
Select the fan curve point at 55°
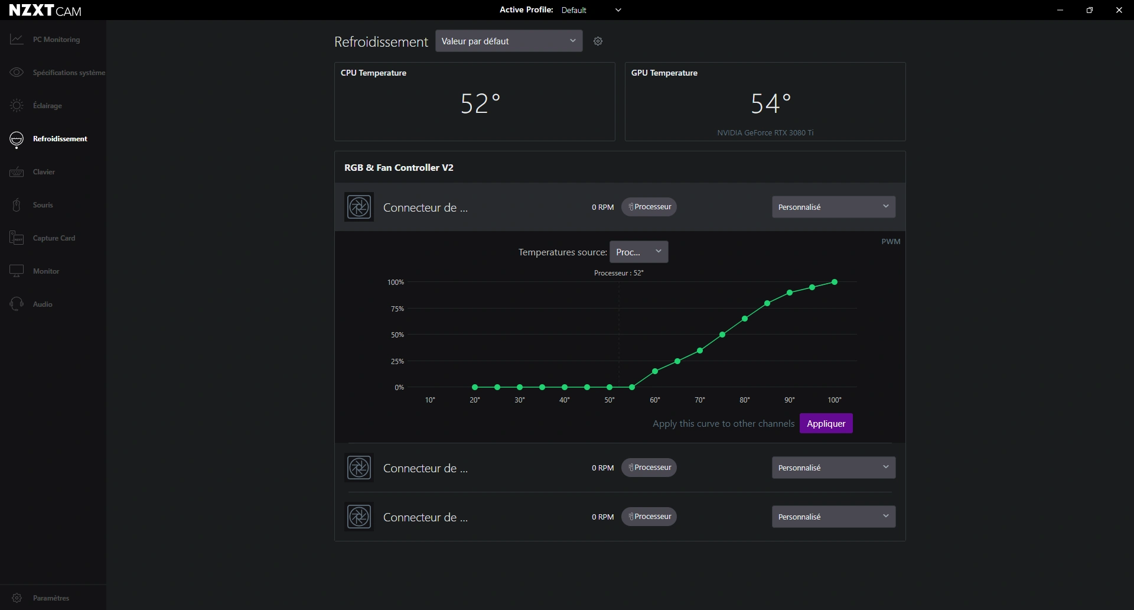click(x=632, y=387)
